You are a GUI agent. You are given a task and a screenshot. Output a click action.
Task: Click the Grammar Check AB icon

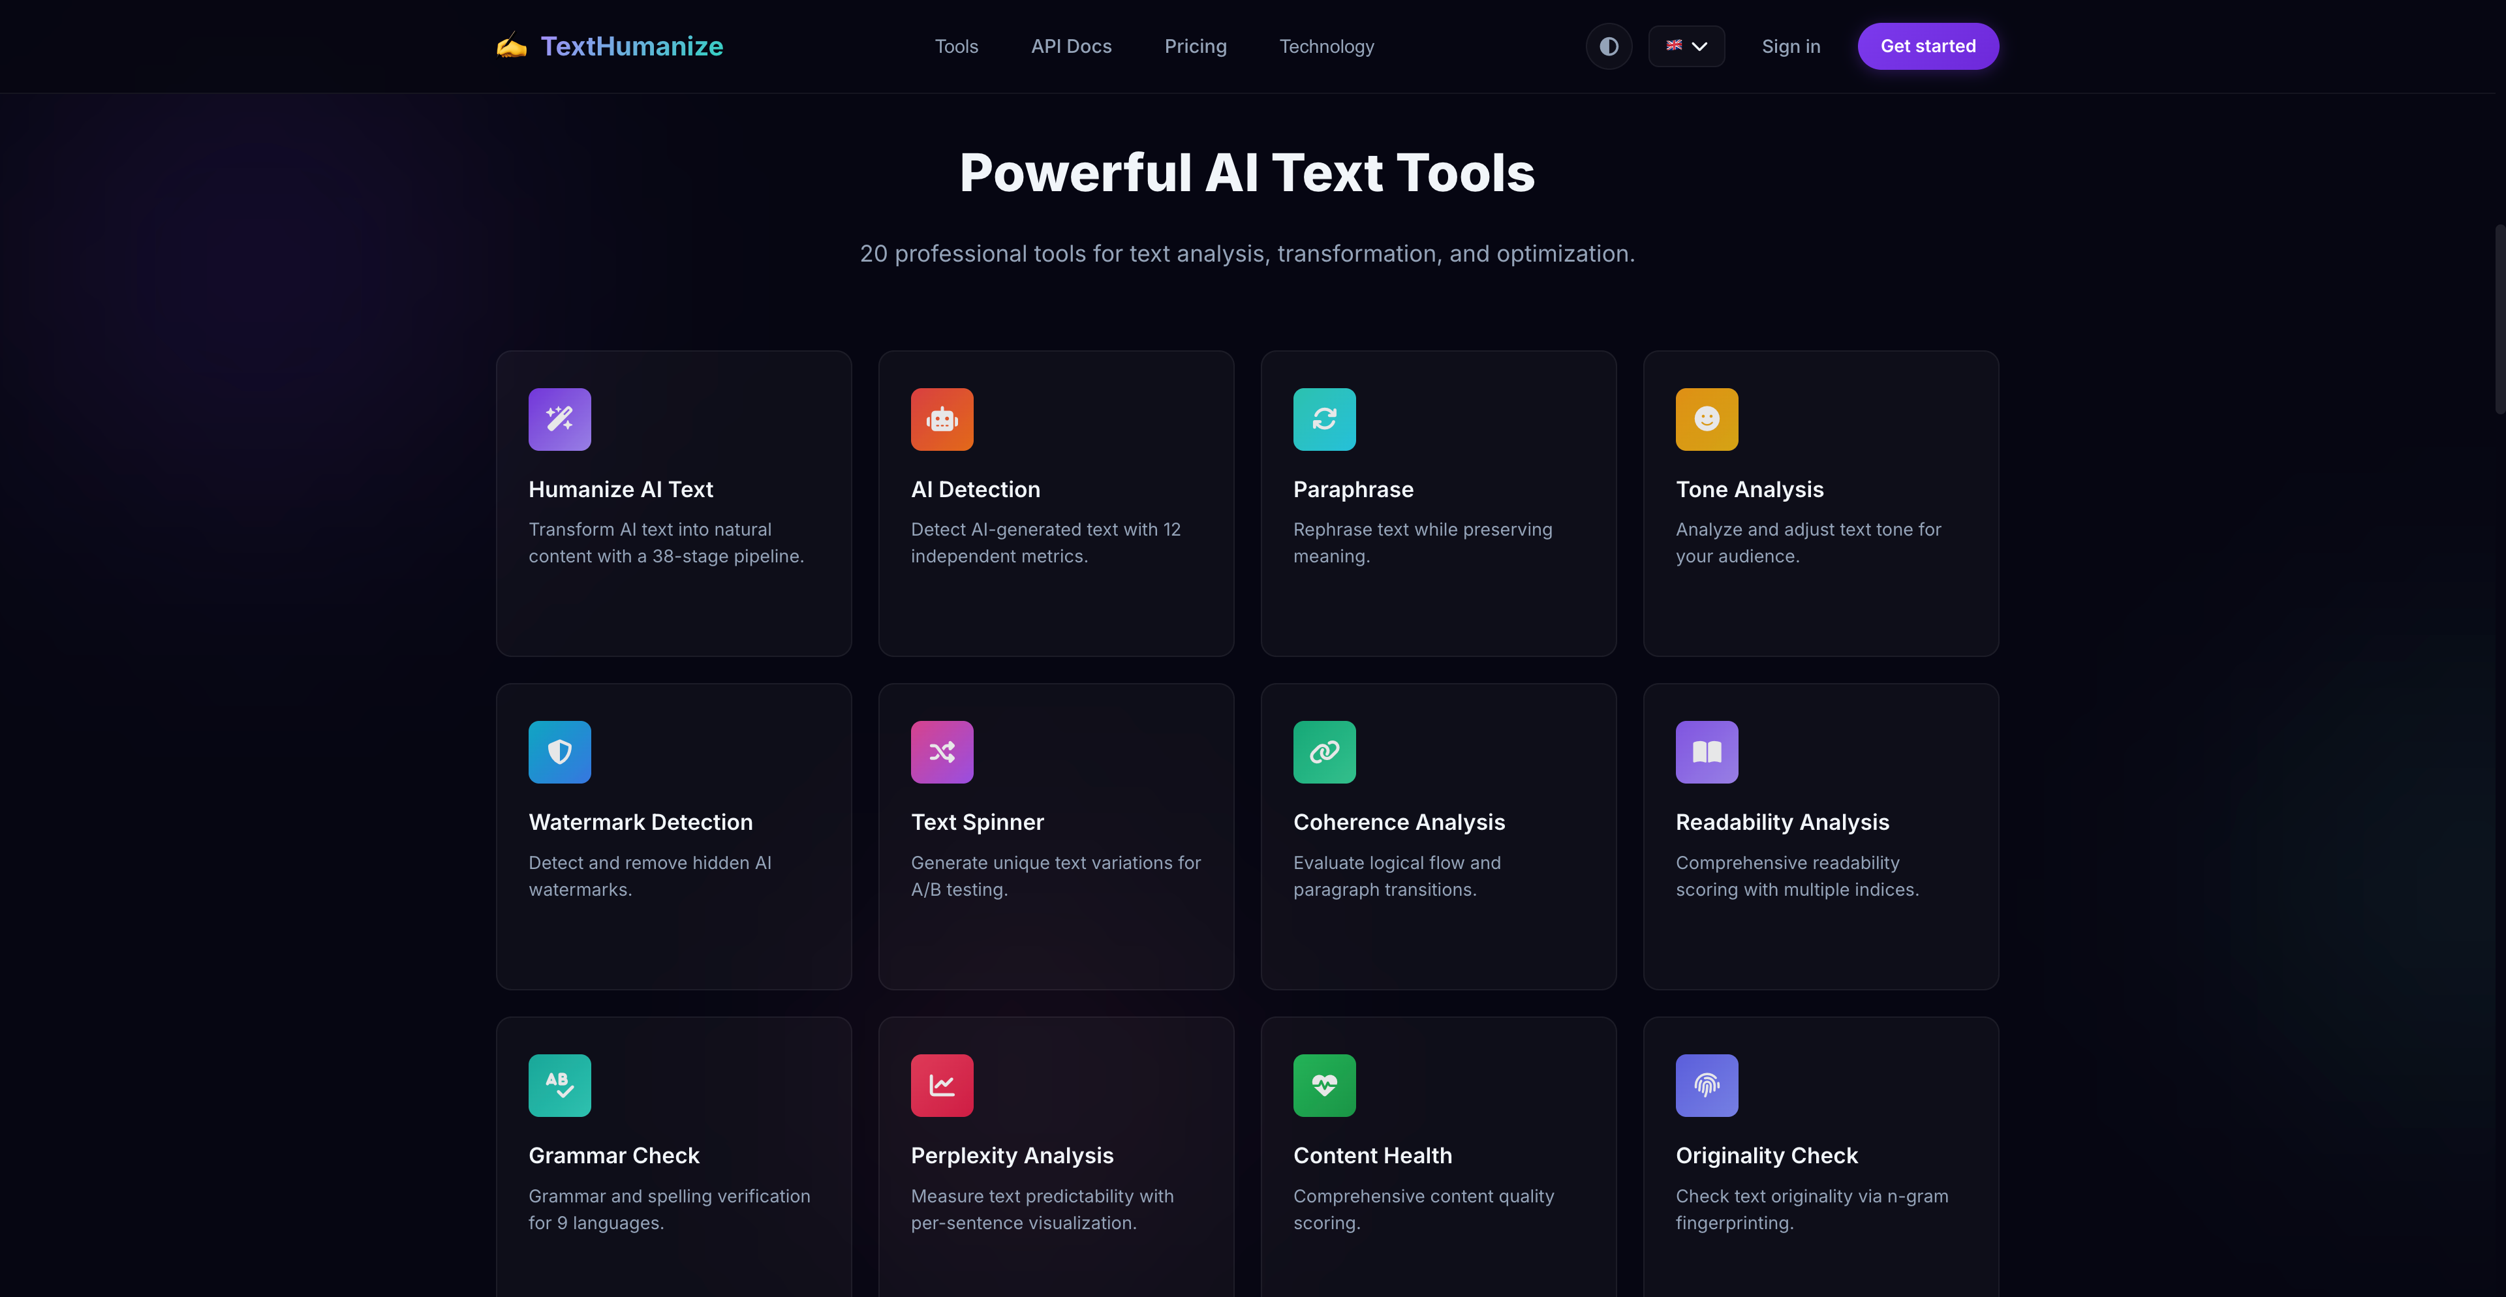pos(559,1085)
